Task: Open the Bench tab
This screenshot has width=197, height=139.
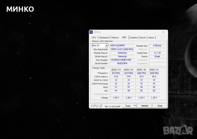Action: pos(143,38)
